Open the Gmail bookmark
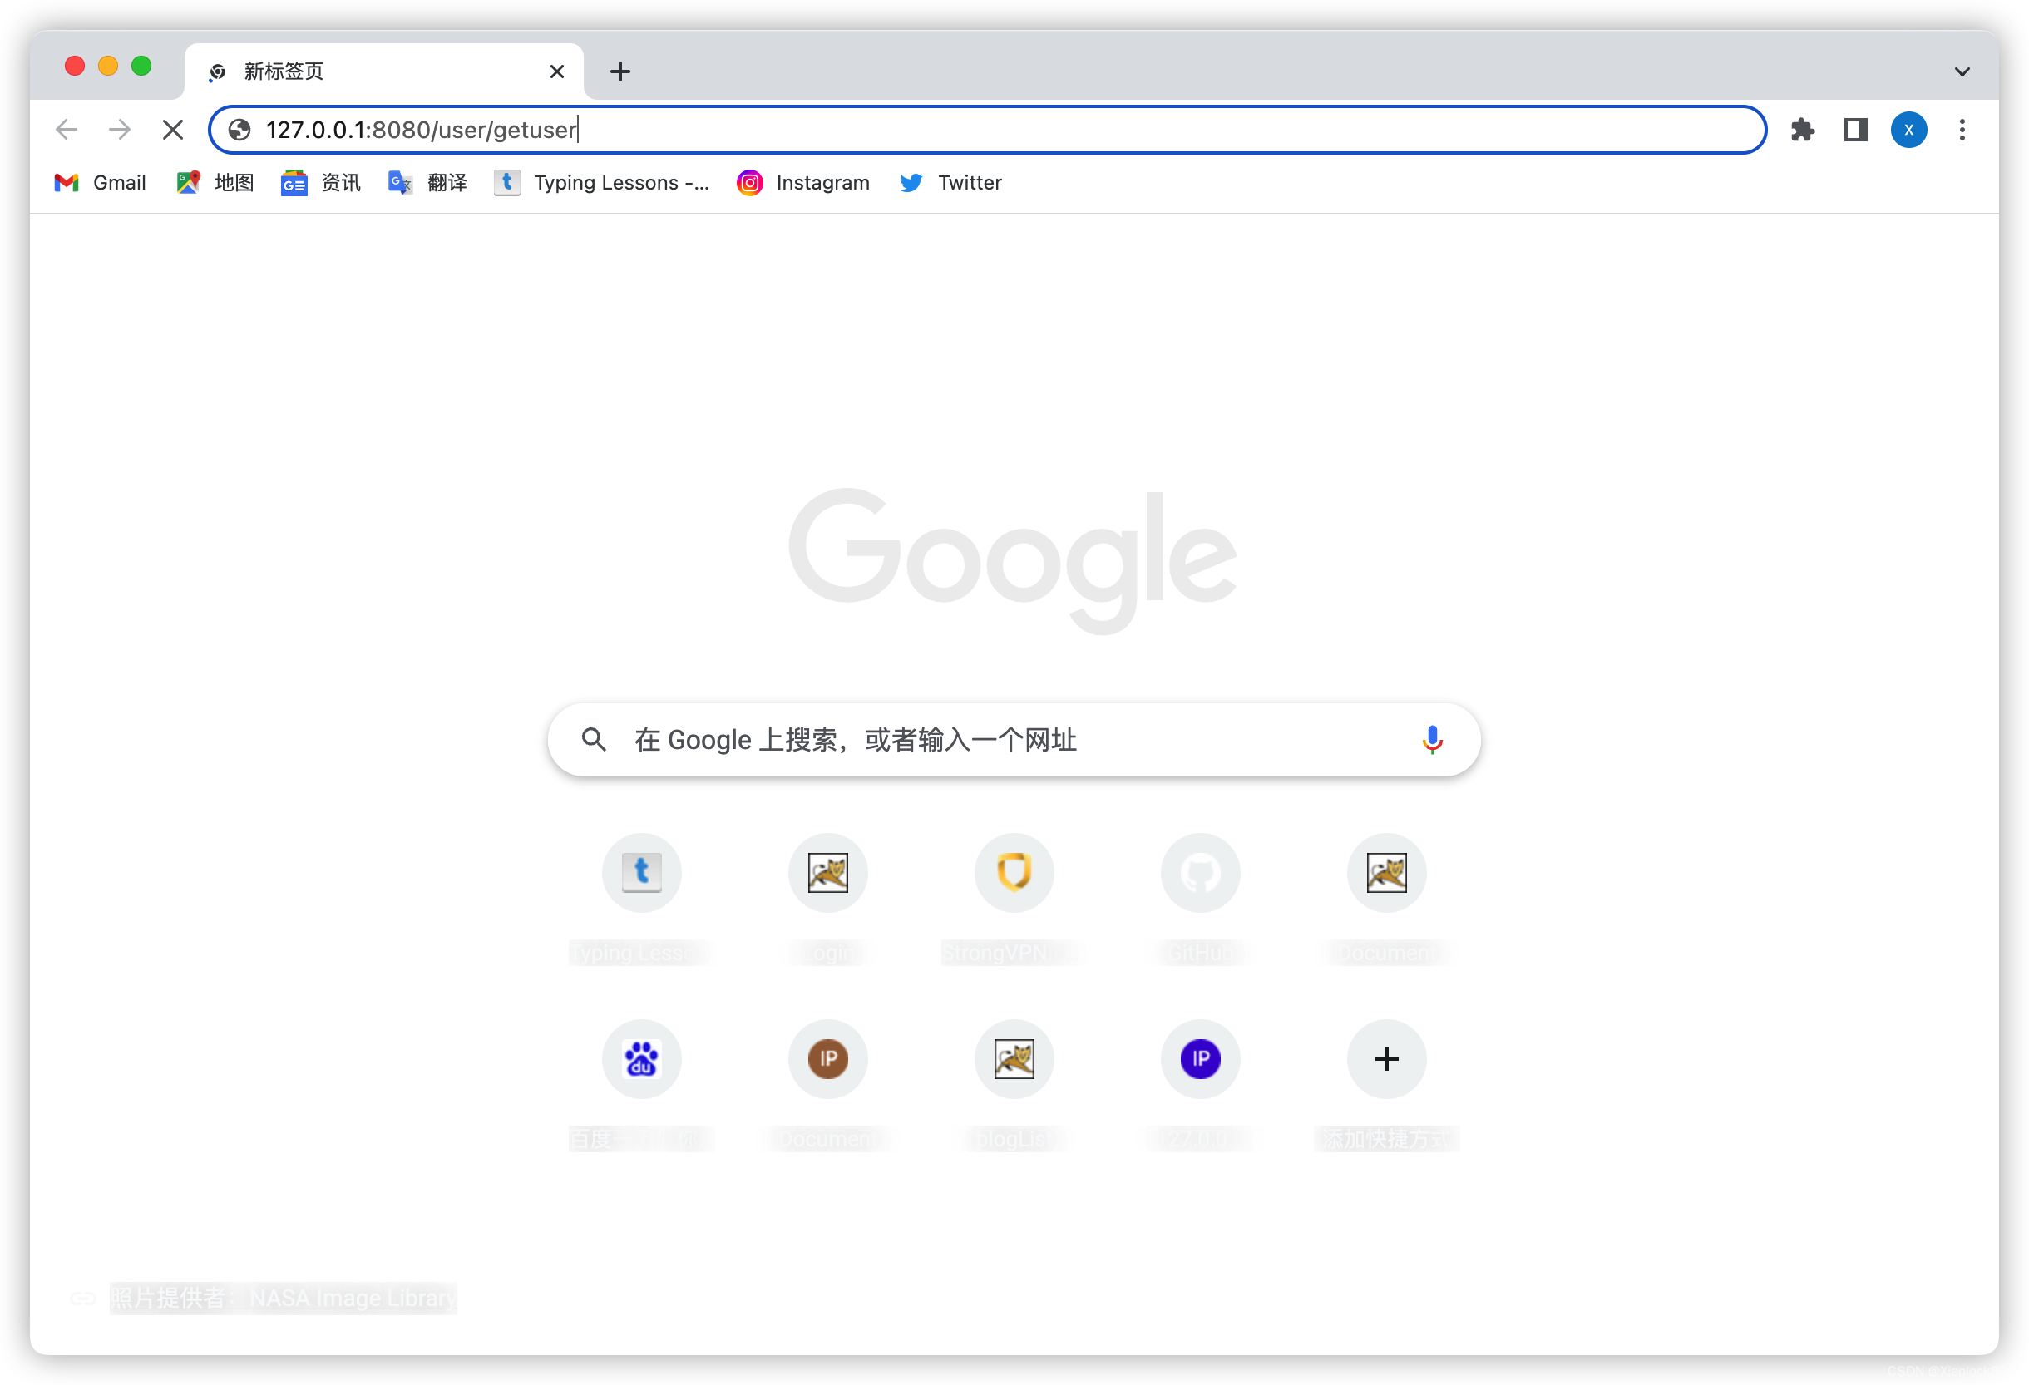This screenshot has height=1385, width=2029. [101, 182]
